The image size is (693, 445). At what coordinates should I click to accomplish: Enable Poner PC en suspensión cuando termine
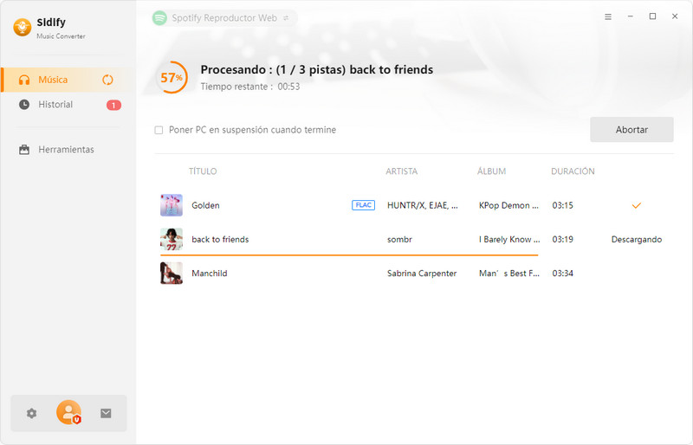point(159,130)
